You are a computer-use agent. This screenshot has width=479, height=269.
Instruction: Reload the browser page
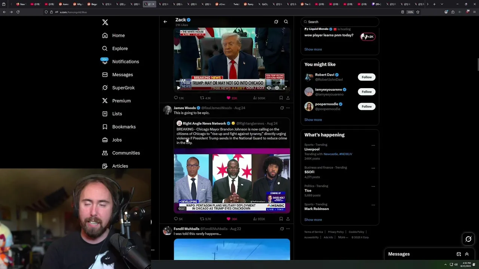18,12
